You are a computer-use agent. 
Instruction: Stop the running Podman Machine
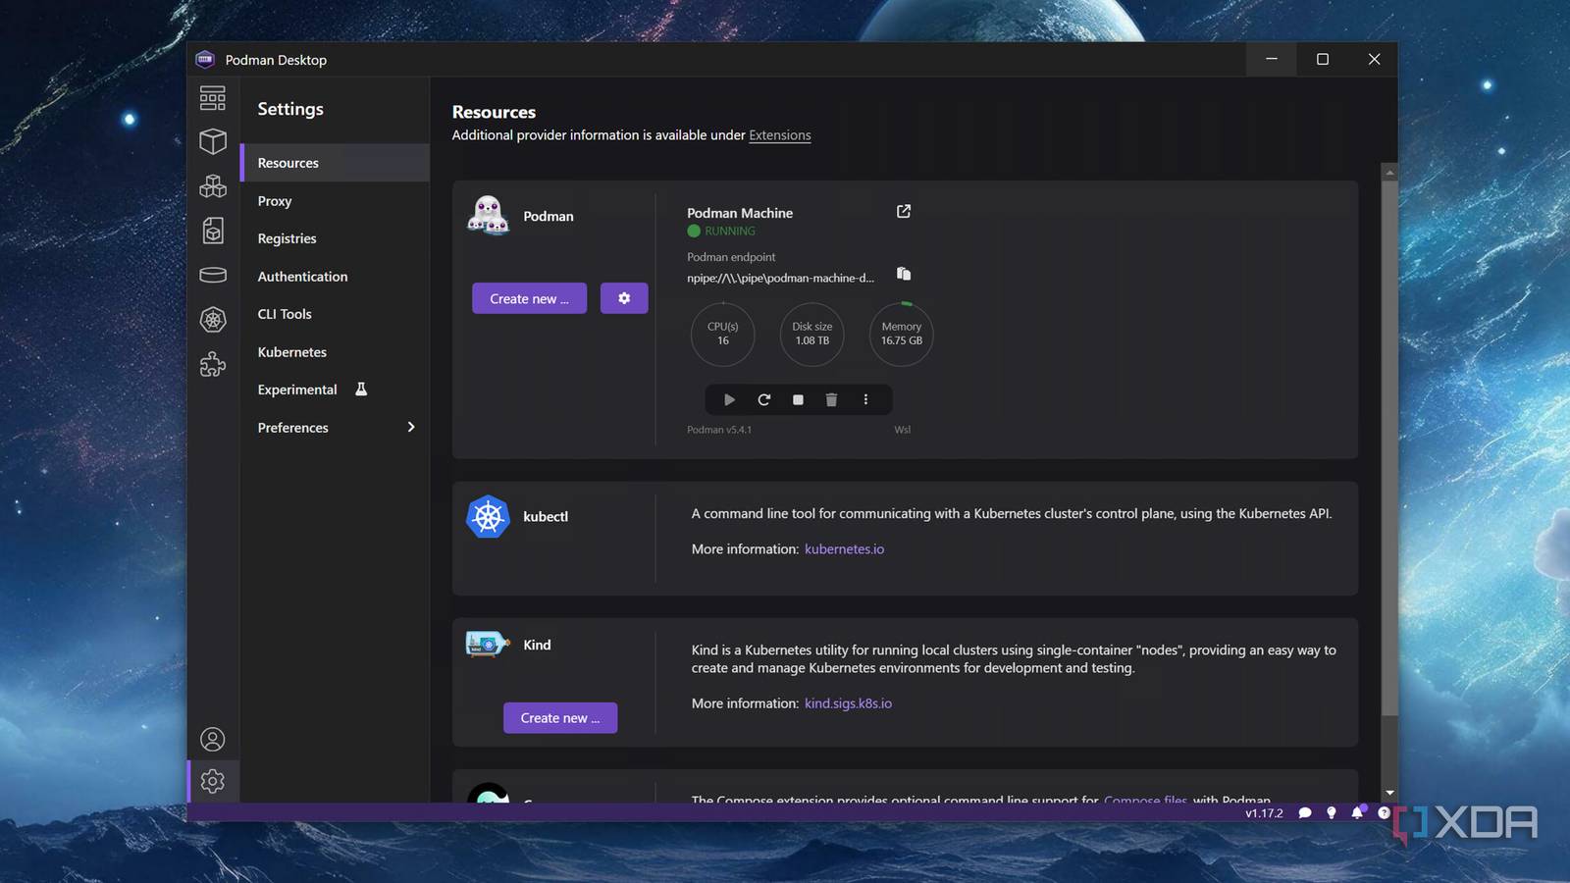(x=797, y=399)
